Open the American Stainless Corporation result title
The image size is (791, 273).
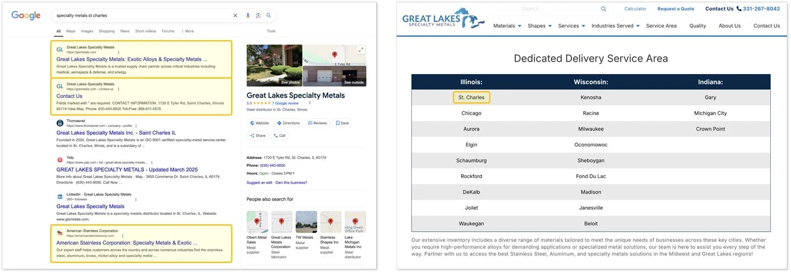(x=127, y=243)
